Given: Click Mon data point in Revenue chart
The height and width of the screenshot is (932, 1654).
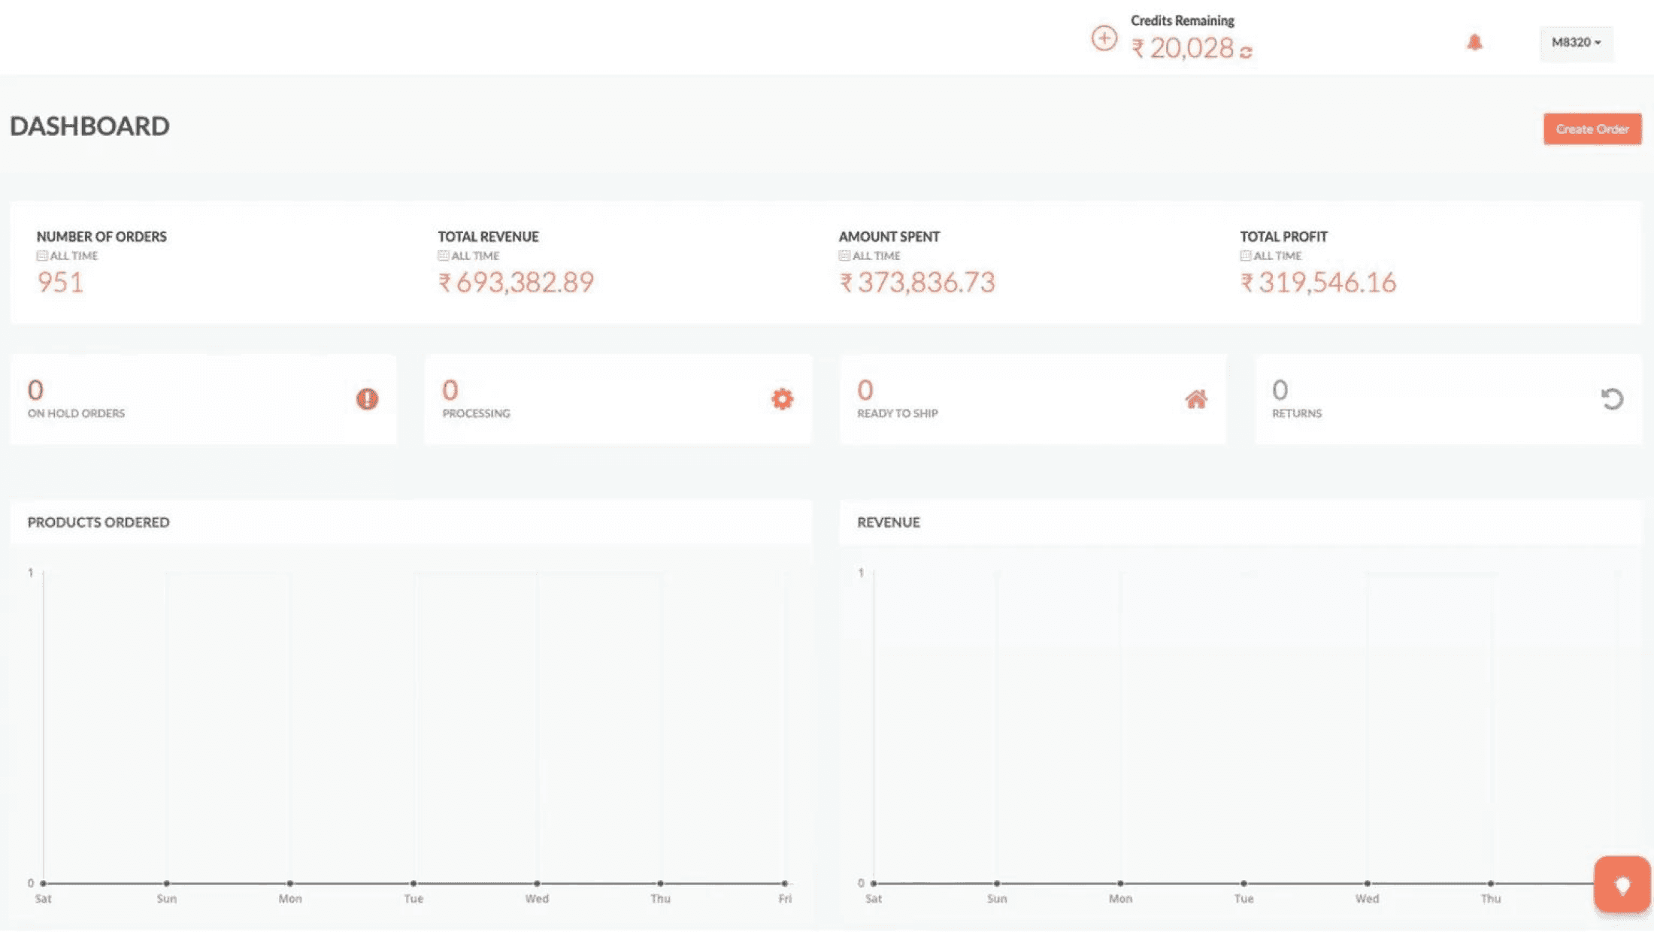Looking at the screenshot, I should [1120, 883].
